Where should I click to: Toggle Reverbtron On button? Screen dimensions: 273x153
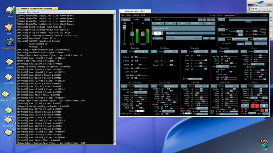coord(214,86)
